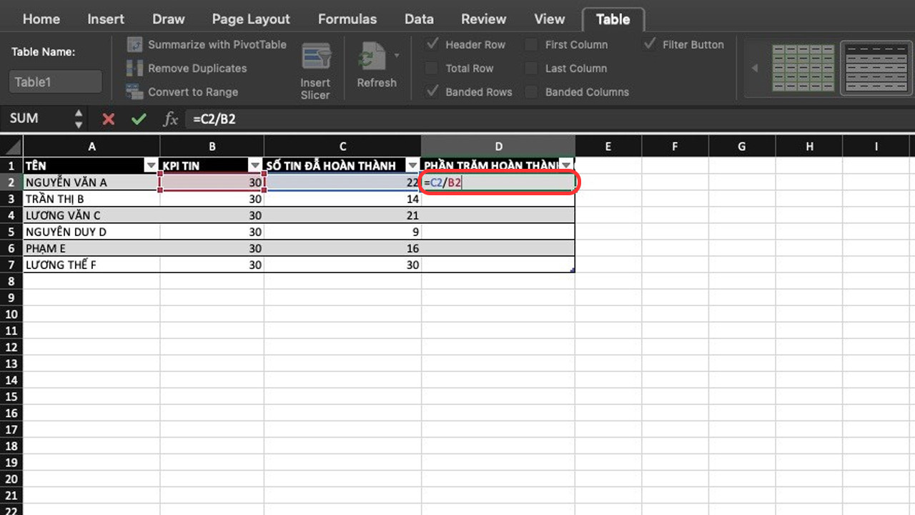Viewport: 915px width, 515px height.
Task: Open the Name Box stepper arrows
Action: pyautogui.click(x=79, y=119)
